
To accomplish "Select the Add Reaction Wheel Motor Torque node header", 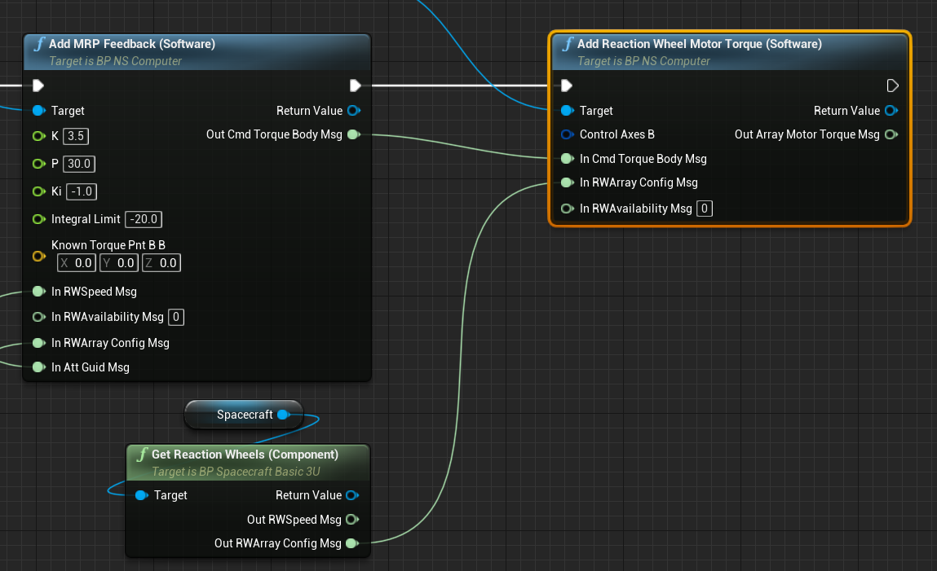I will [699, 44].
